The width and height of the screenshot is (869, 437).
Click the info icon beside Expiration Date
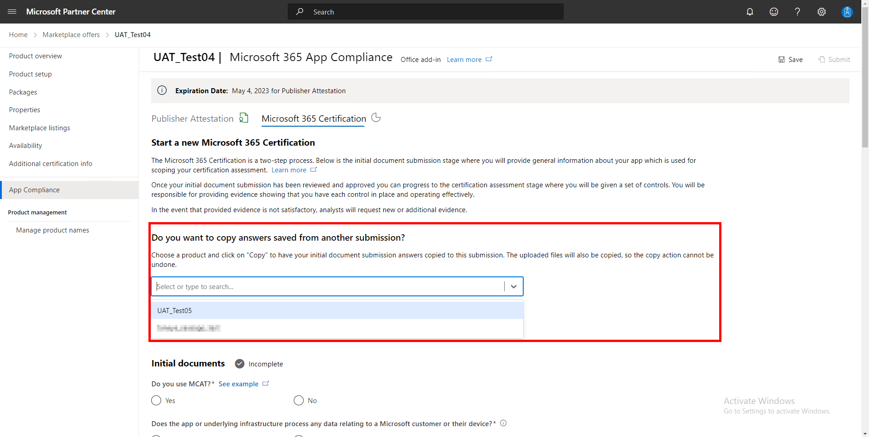coord(162,90)
